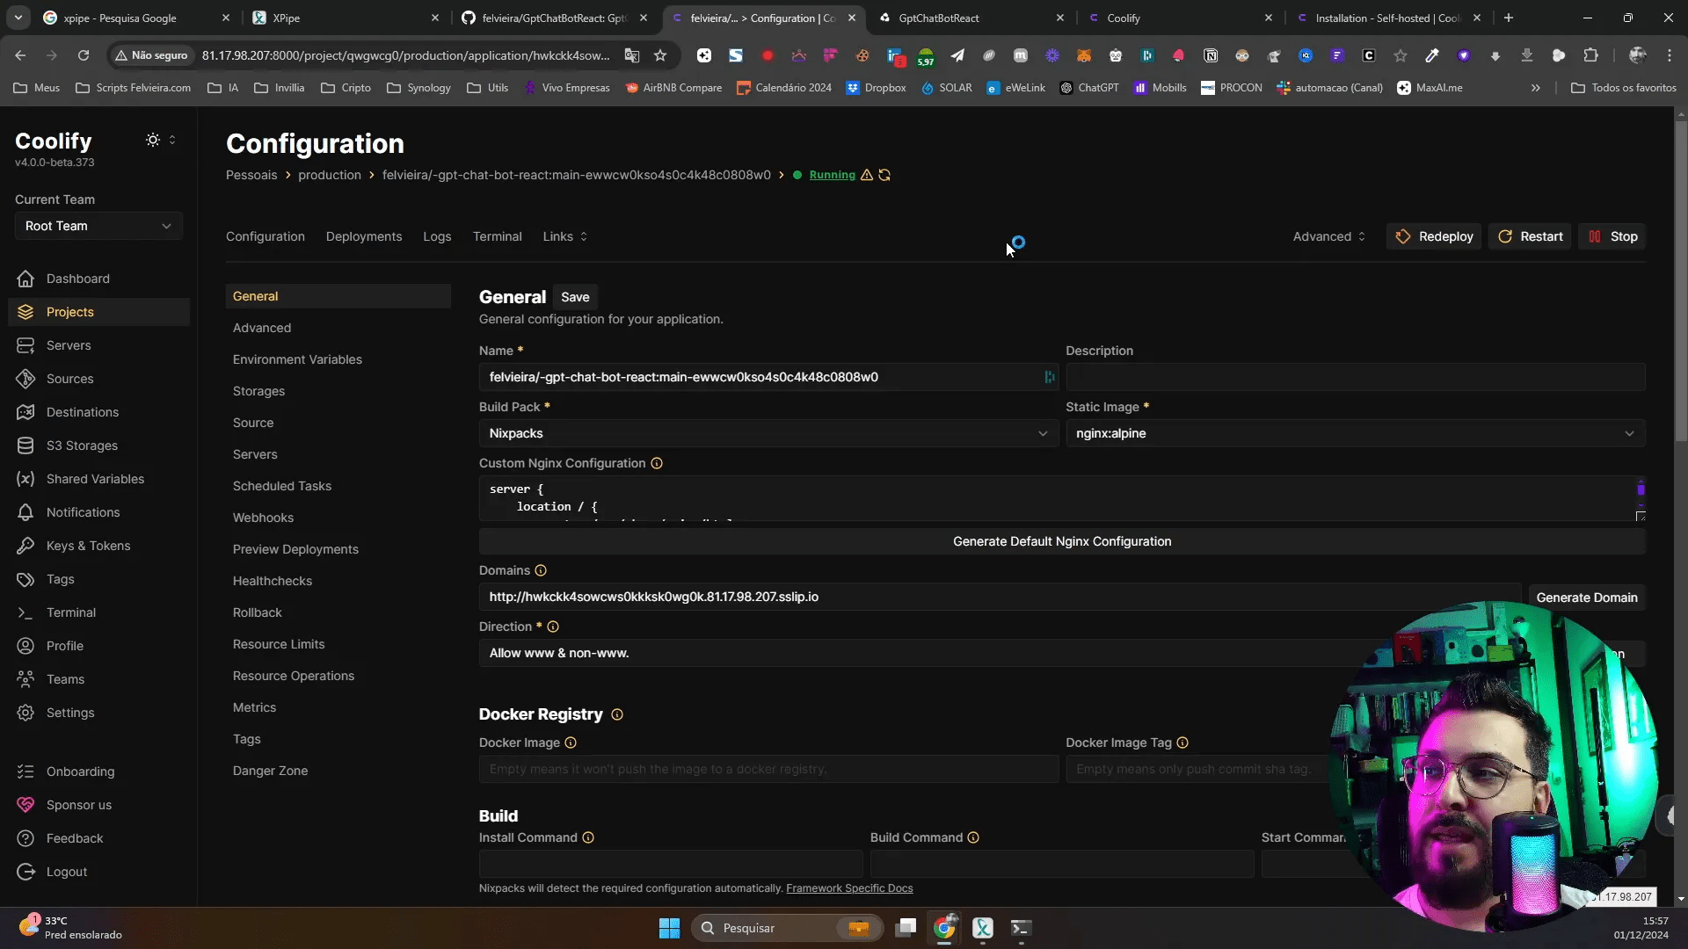The width and height of the screenshot is (1688, 949).
Task: Show info tooltip for Docker Registry
Action: pyautogui.click(x=617, y=714)
